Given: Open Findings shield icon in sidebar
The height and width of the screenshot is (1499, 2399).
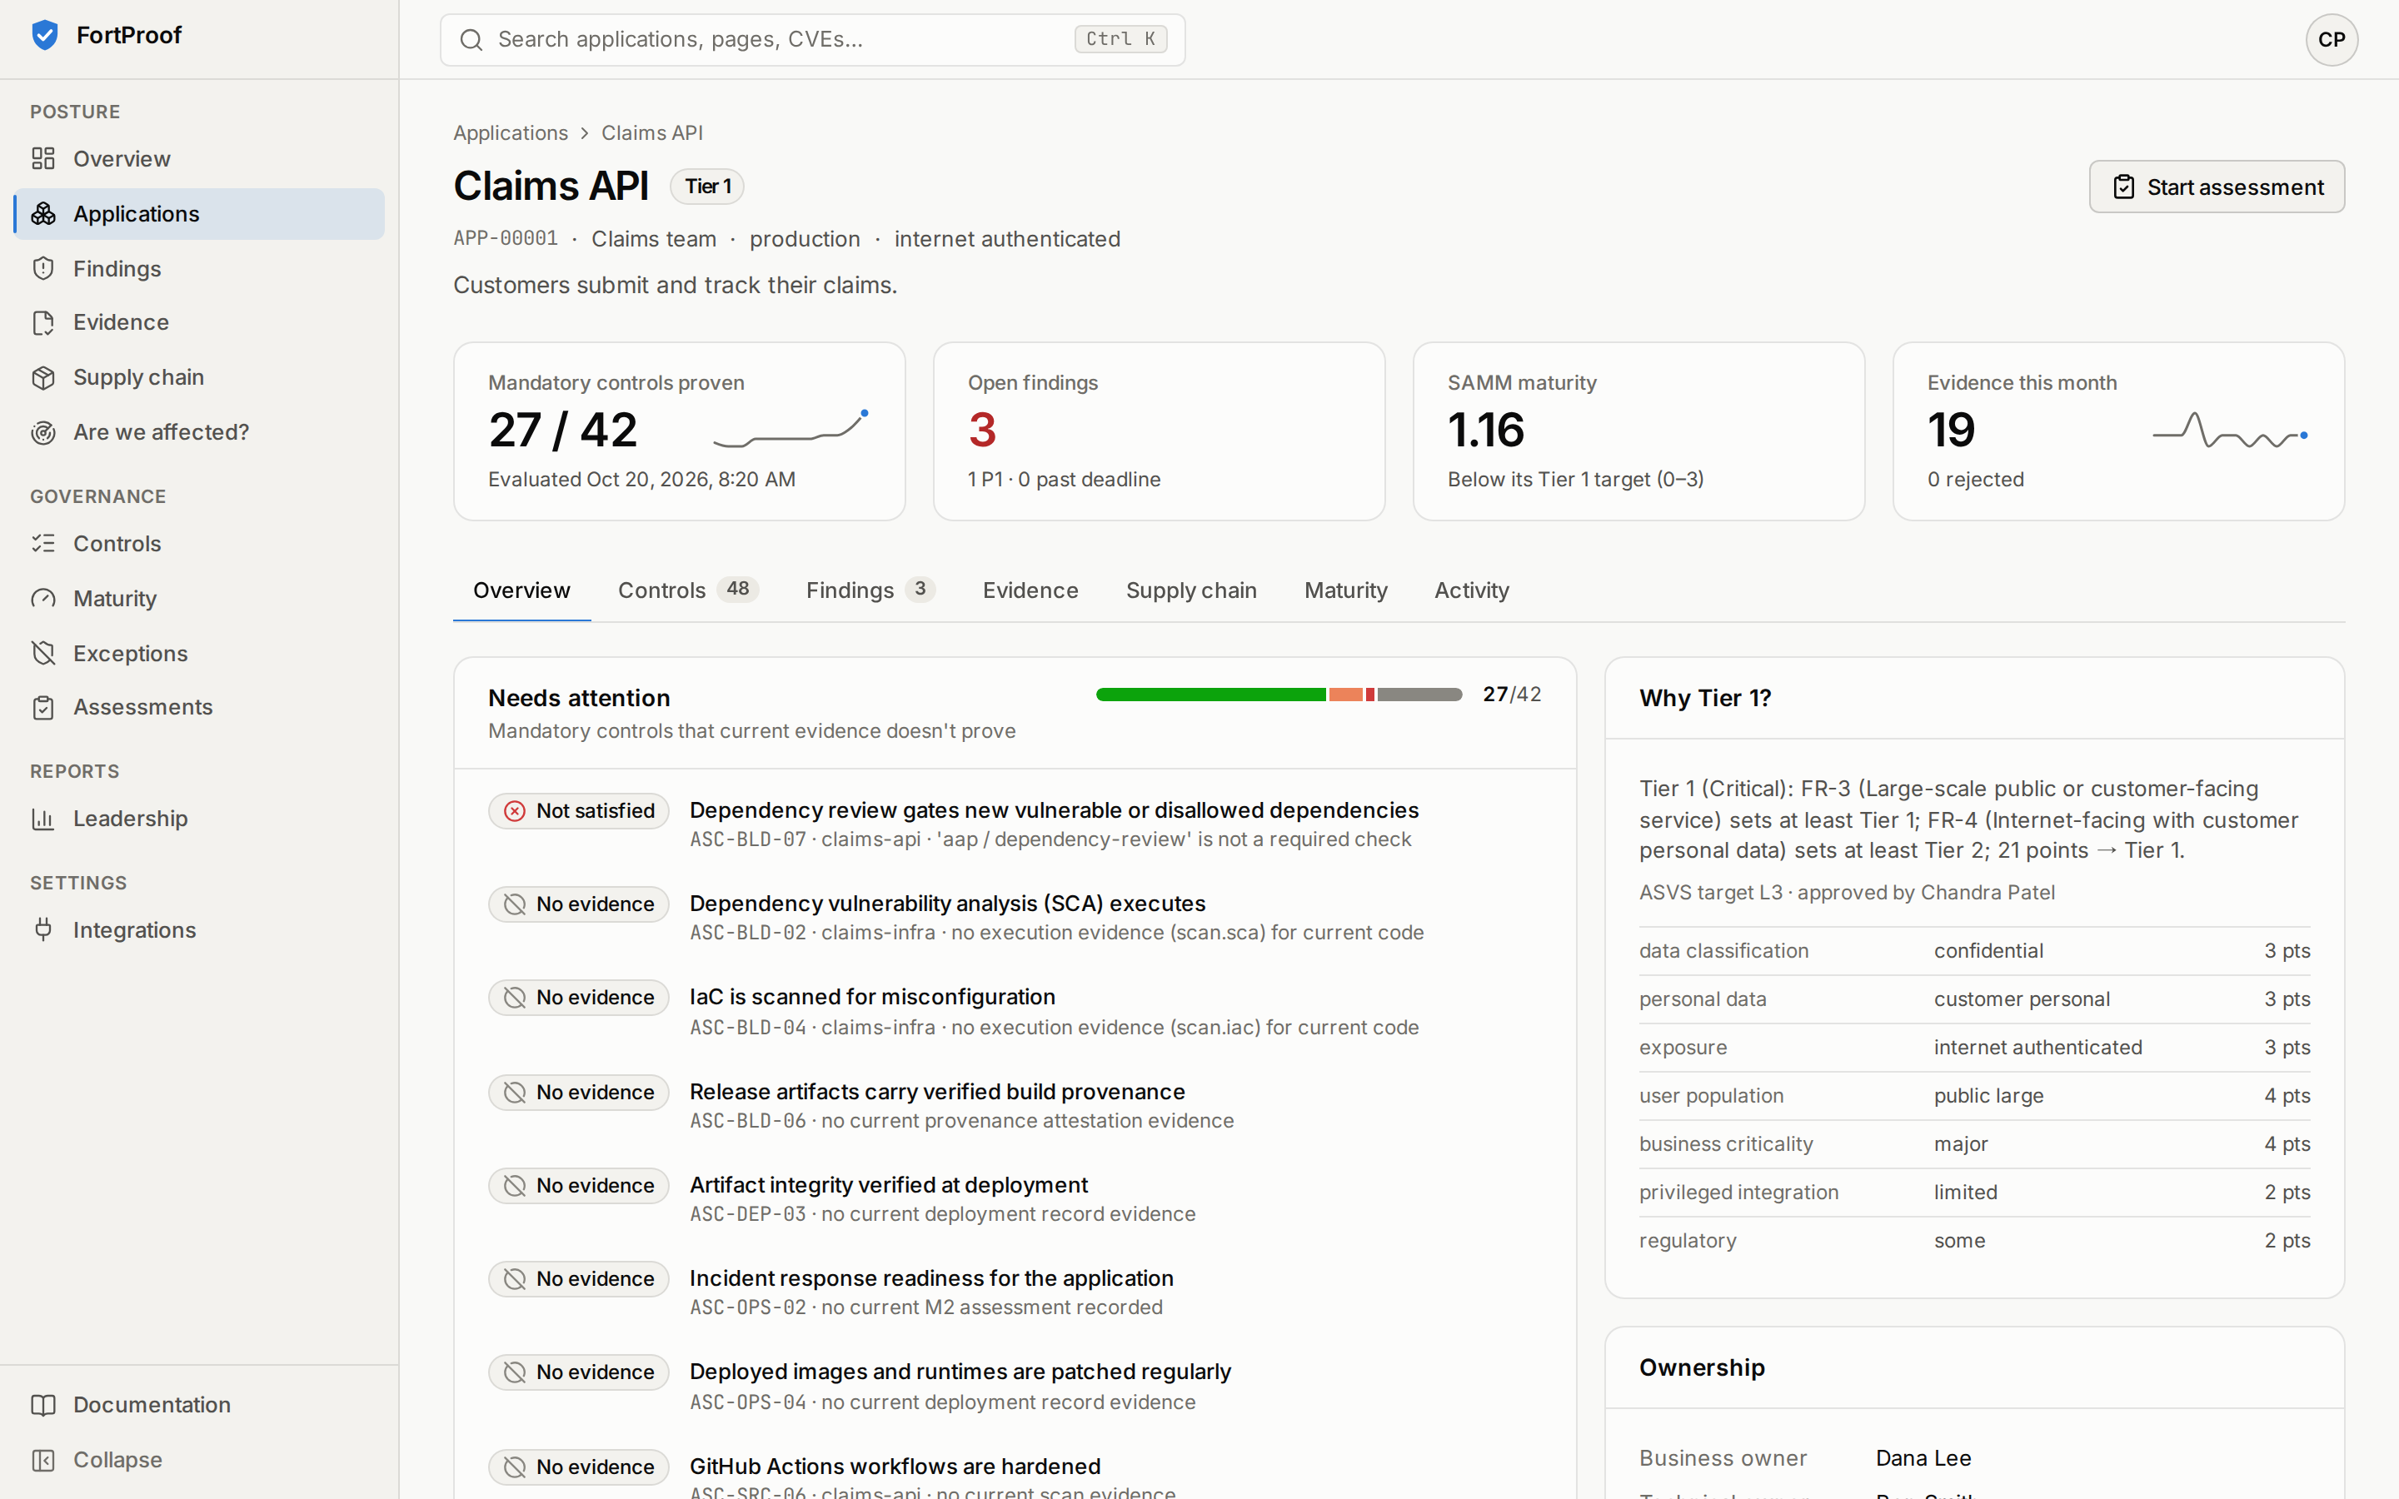Looking at the screenshot, I should [x=43, y=269].
